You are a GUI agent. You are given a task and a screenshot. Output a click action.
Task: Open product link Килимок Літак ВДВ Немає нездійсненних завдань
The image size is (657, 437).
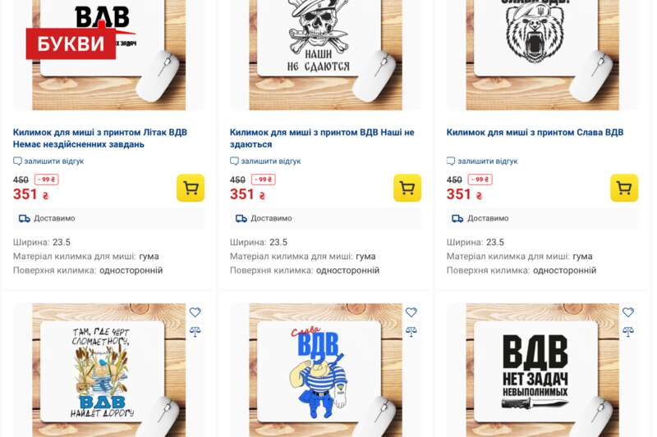[x=100, y=139]
